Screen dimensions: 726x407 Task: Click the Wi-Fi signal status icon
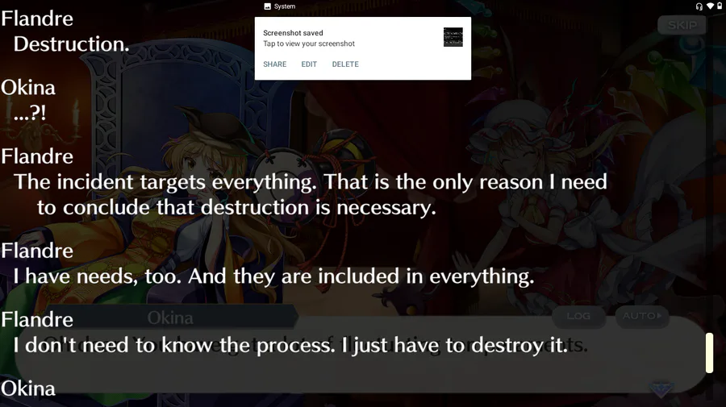coord(710,6)
